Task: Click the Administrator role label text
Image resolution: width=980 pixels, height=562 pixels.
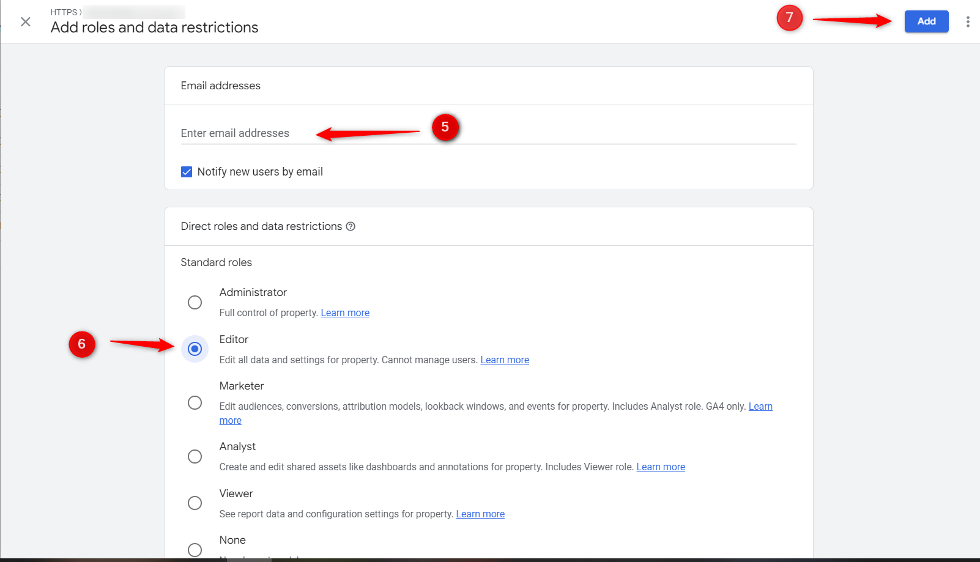Action: pos(253,292)
